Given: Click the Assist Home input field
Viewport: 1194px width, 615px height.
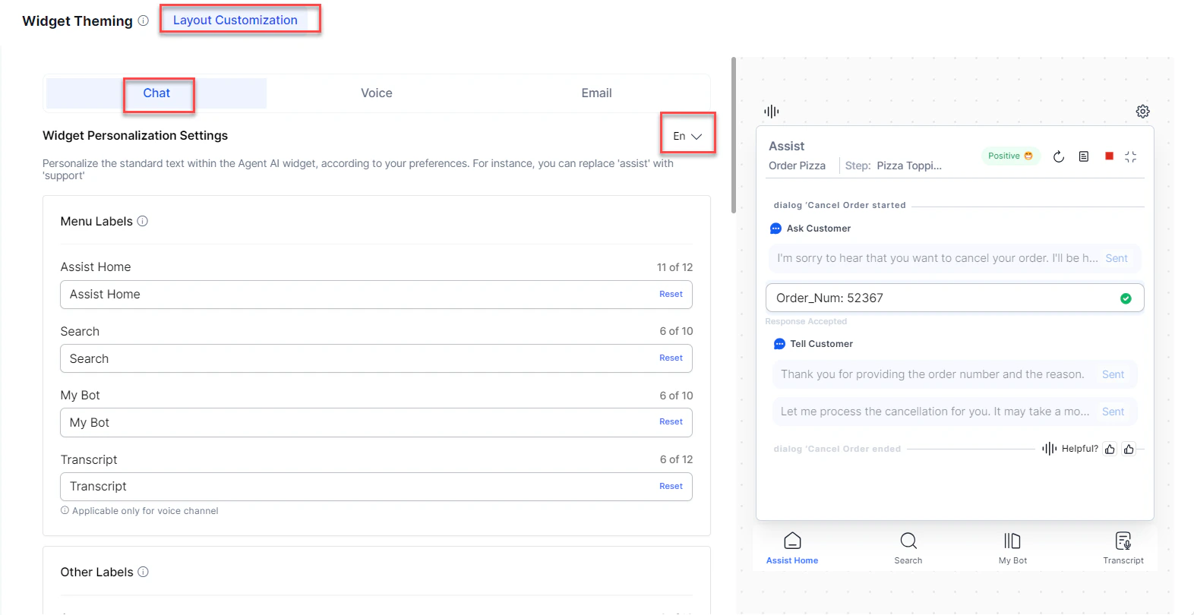Looking at the screenshot, I should (376, 295).
